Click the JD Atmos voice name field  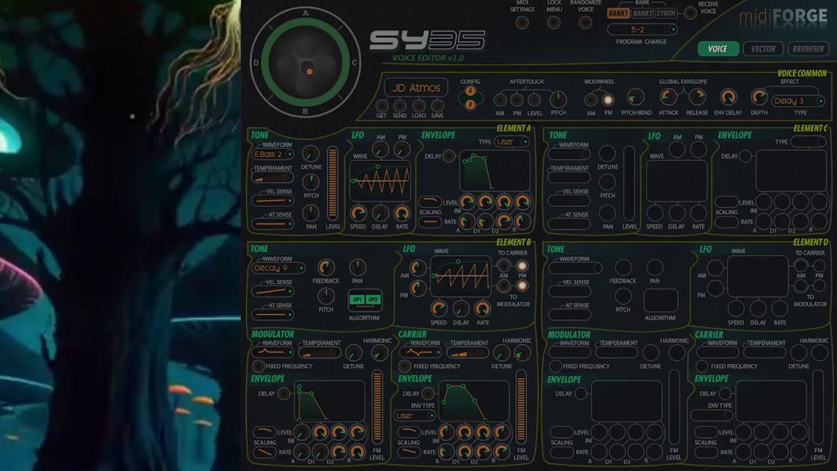pos(416,88)
